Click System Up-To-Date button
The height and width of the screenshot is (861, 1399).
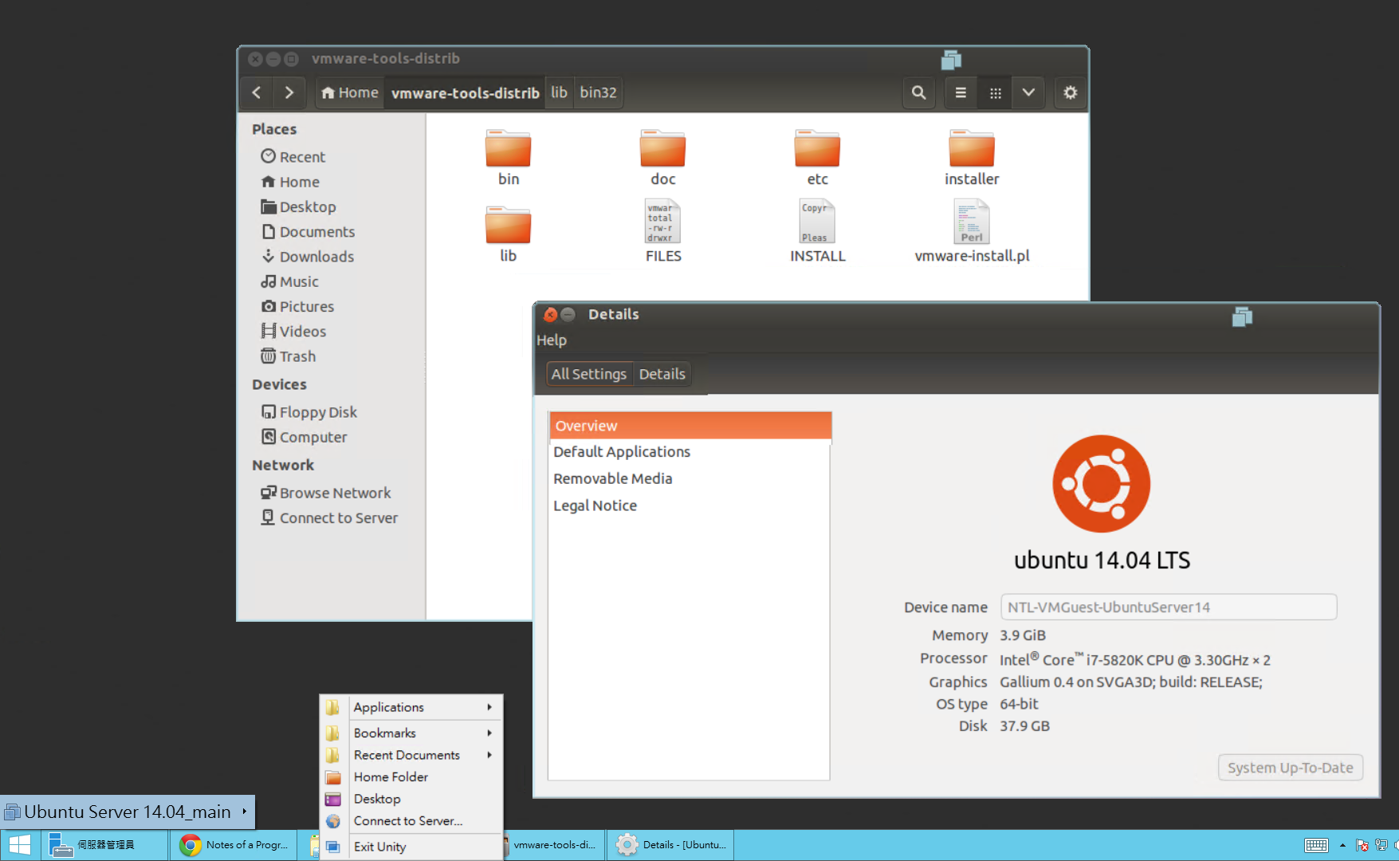pyautogui.click(x=1291, y=768)
